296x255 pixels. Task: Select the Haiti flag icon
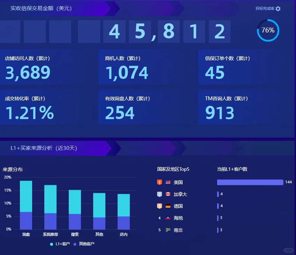tap(168, 218)
